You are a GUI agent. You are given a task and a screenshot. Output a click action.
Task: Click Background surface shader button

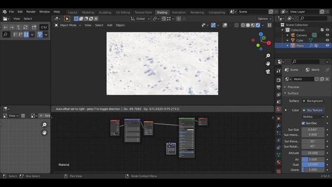click(x=313, y=101)
